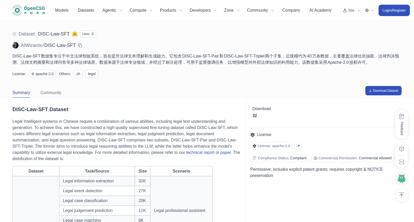Open the Feedback form icon

402,117
